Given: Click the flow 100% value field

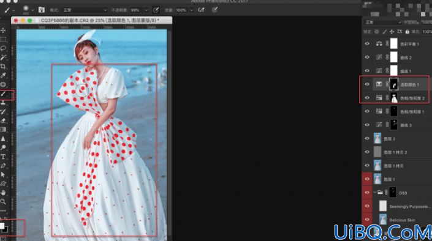Looking at the screenshot, I should (x=182, y=10).
